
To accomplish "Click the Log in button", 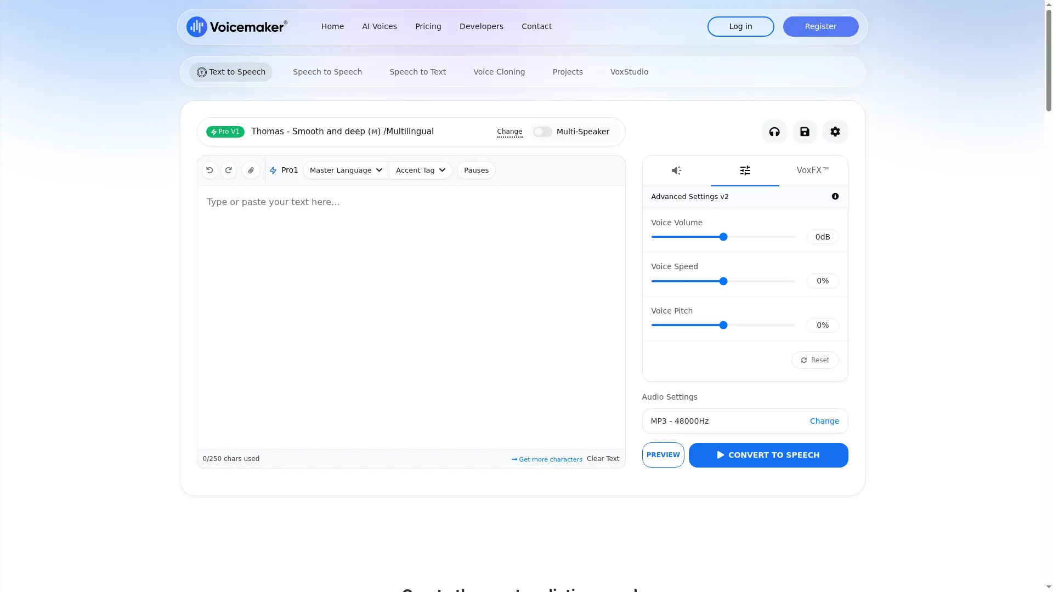I will coord(740,26).
